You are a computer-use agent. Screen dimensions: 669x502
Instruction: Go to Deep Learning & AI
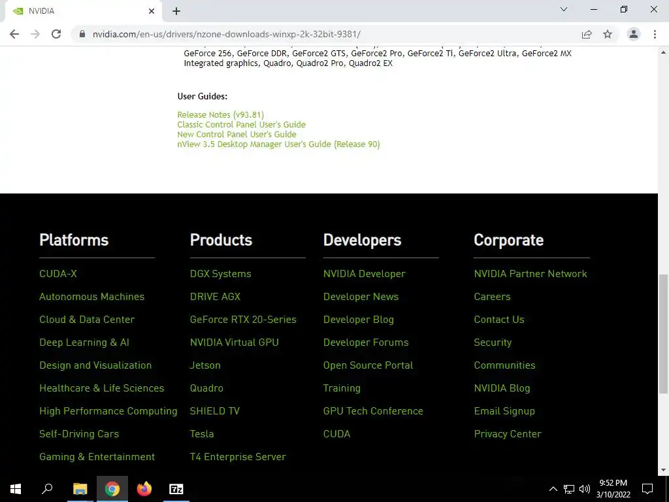pyautogui.click(x=84, y=343)
